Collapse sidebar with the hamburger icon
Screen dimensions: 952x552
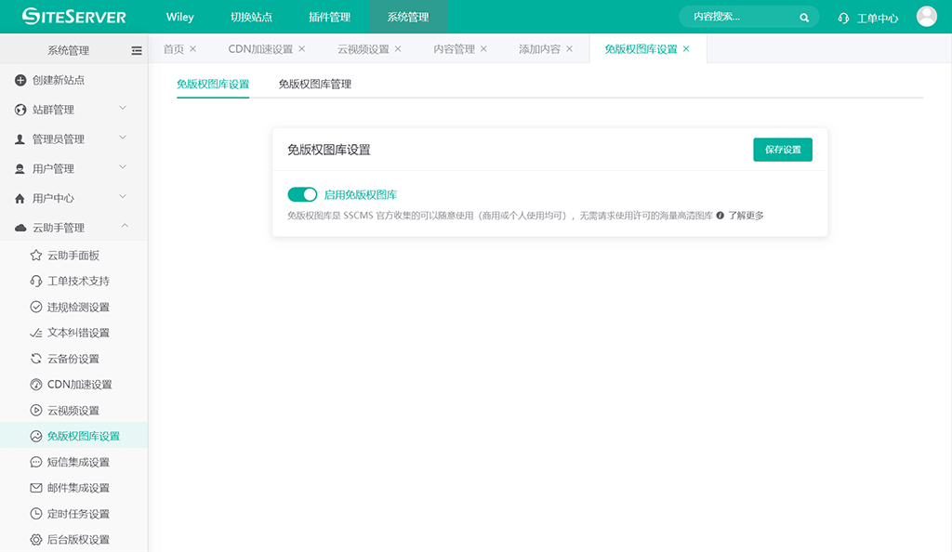click(137, 51)
